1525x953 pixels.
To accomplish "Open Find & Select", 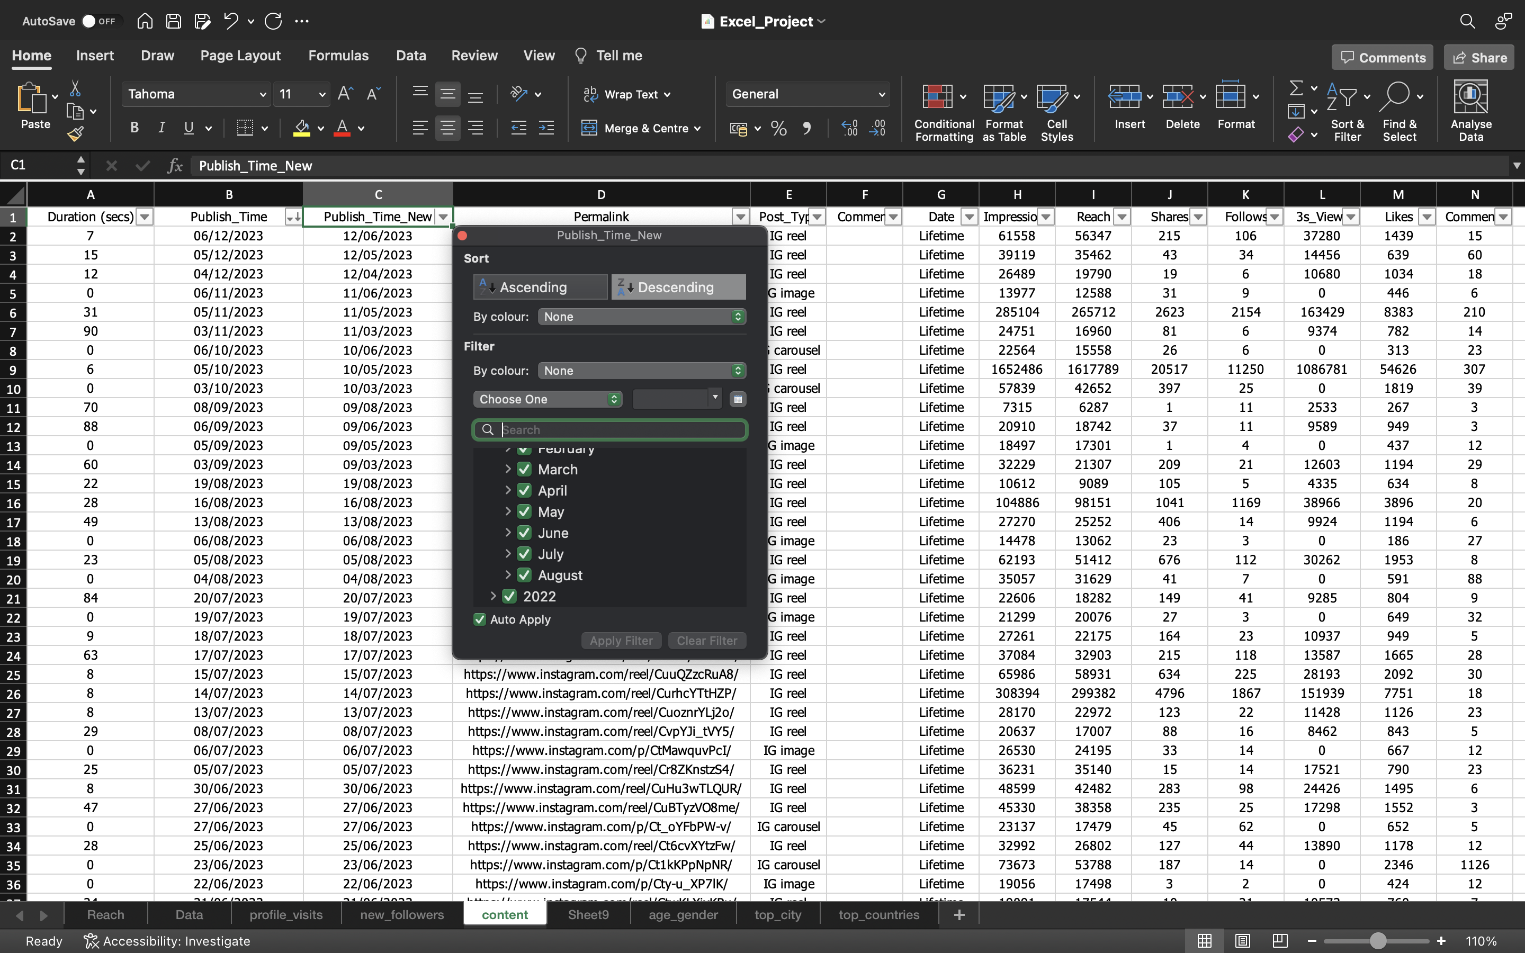I will tap(1400, 112).
